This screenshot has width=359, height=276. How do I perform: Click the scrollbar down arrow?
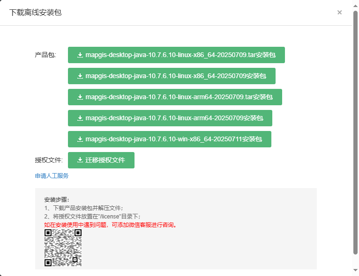tap(355, 270)
